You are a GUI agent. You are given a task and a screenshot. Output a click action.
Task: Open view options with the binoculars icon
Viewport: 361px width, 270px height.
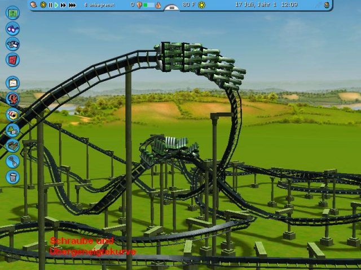(x=12, y=29)
